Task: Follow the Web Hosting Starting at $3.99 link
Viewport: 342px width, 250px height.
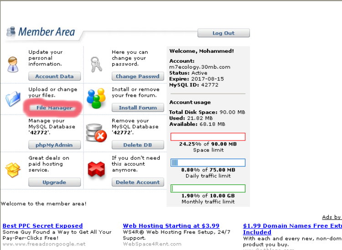Action: point(171,226)
